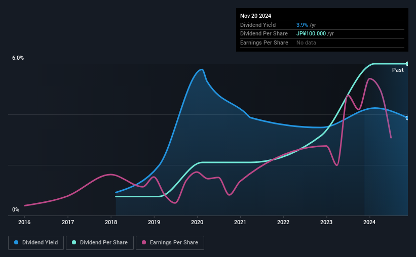This screenshot has height=257, width=416.
Task: Click the 6.0% y-axis label
Action: pos(18,58)
